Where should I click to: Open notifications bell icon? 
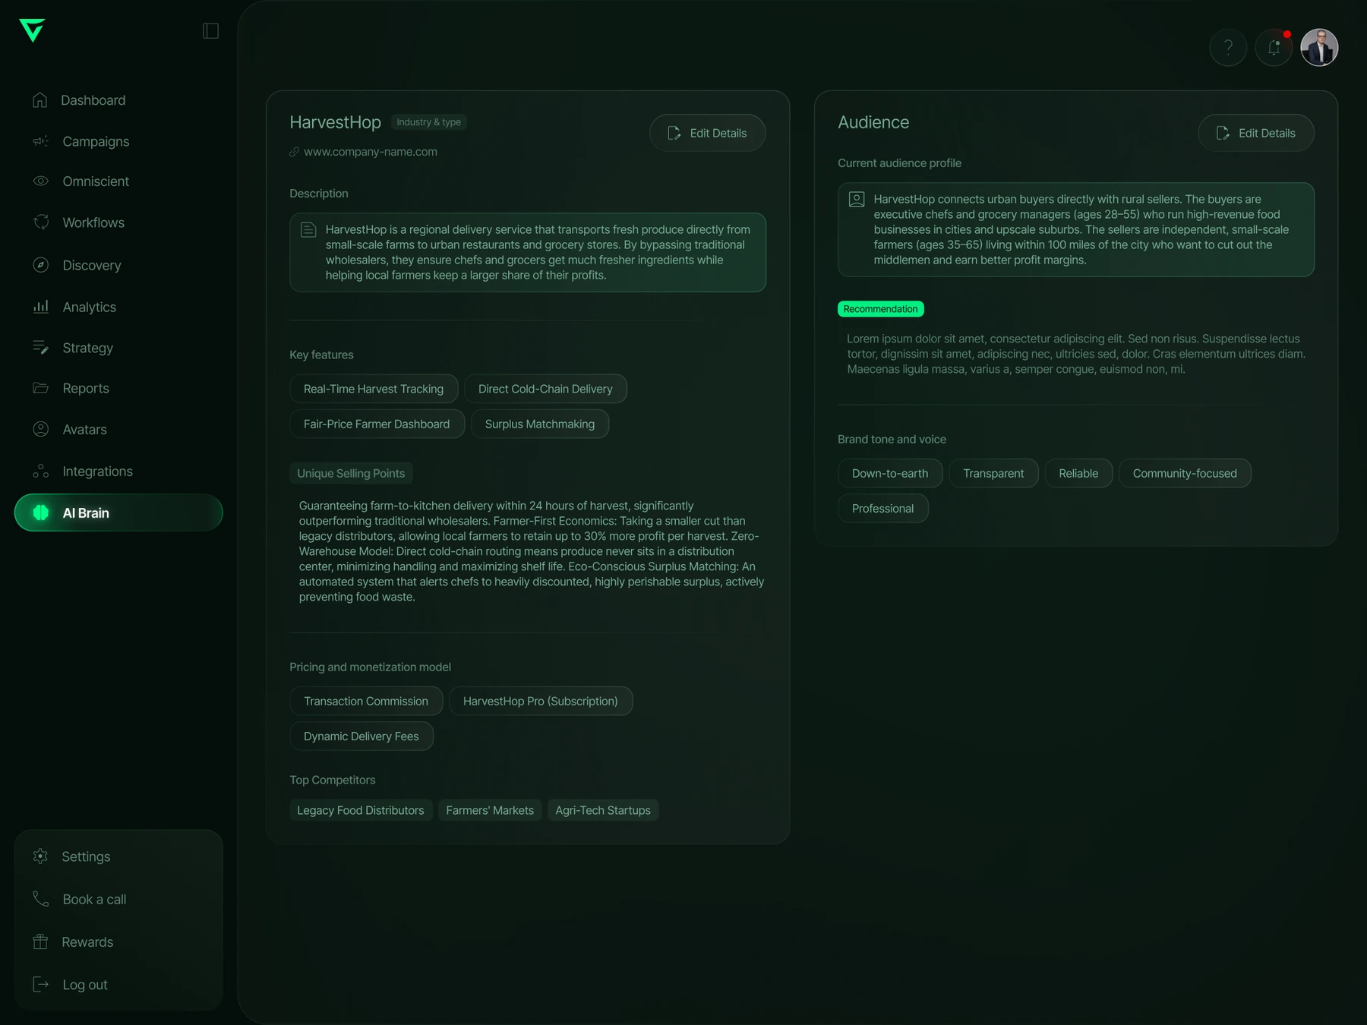[x=1274, y=48]
